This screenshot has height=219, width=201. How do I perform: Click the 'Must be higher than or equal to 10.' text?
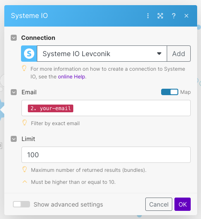73,182
